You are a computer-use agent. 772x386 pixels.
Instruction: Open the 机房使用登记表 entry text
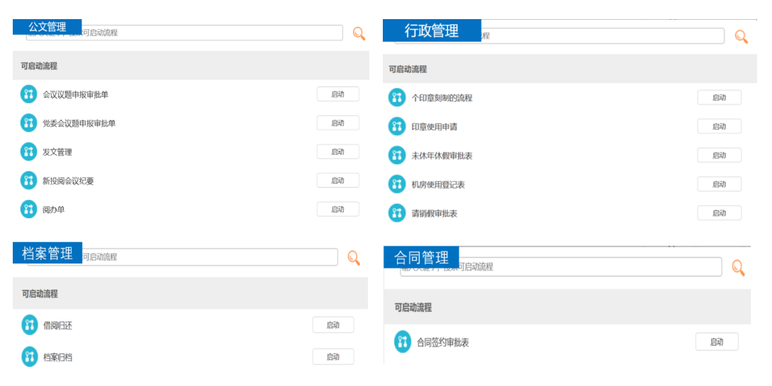click(438, 185)
